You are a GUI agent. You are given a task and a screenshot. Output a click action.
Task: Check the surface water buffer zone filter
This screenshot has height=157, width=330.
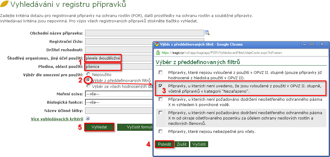[161, 99]
